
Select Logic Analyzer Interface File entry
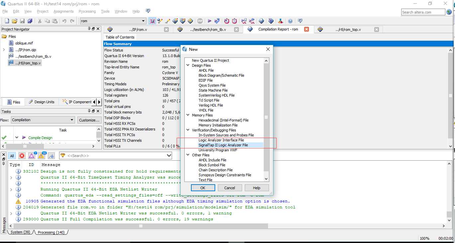(x=221, y=140)
